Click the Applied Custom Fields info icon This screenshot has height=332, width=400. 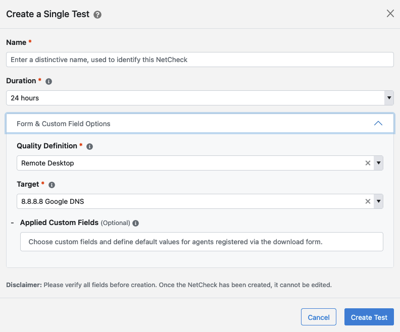coord(135,223)
